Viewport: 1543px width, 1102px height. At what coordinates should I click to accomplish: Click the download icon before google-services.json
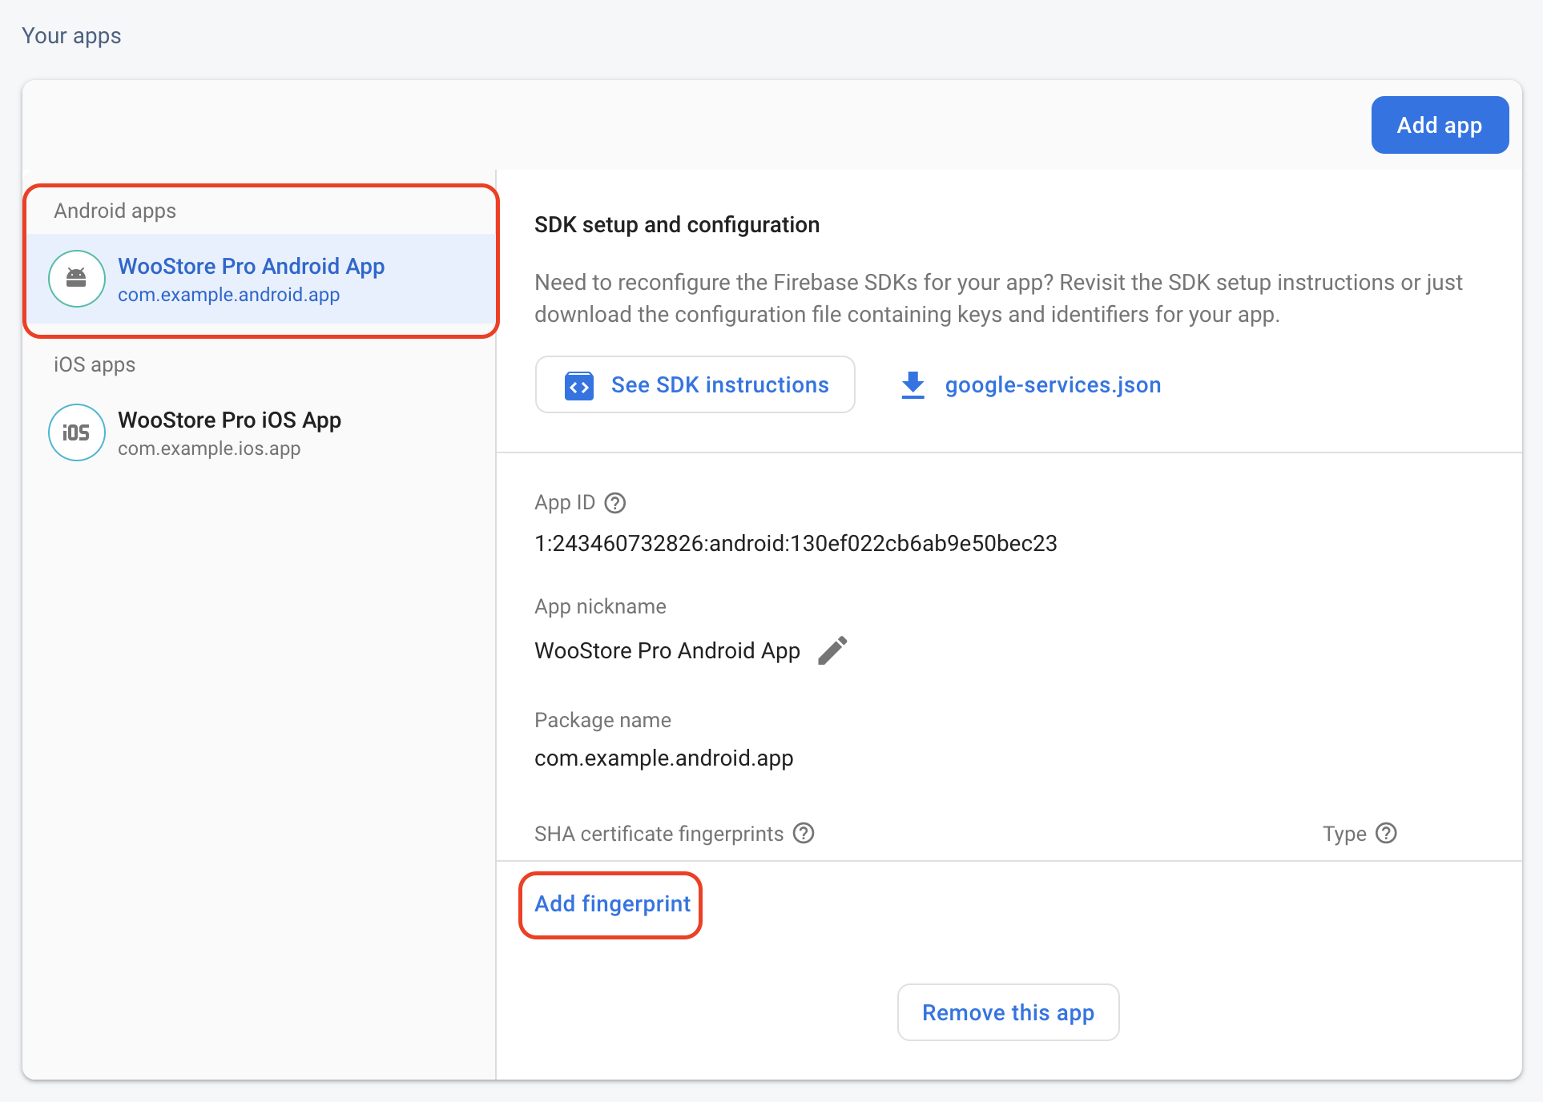click(912, 384)
